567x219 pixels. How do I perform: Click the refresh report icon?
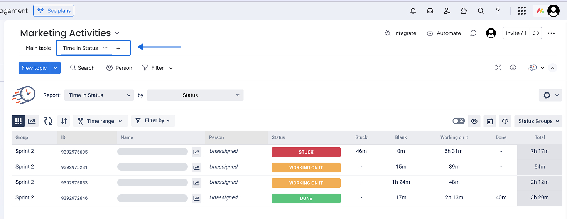(x=48, y=121)
